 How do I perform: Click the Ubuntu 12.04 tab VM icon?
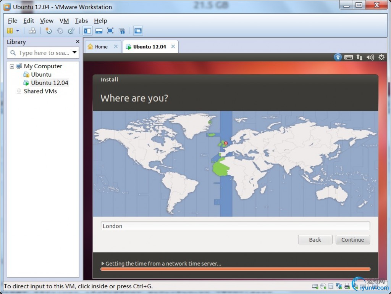pos(128,47)
